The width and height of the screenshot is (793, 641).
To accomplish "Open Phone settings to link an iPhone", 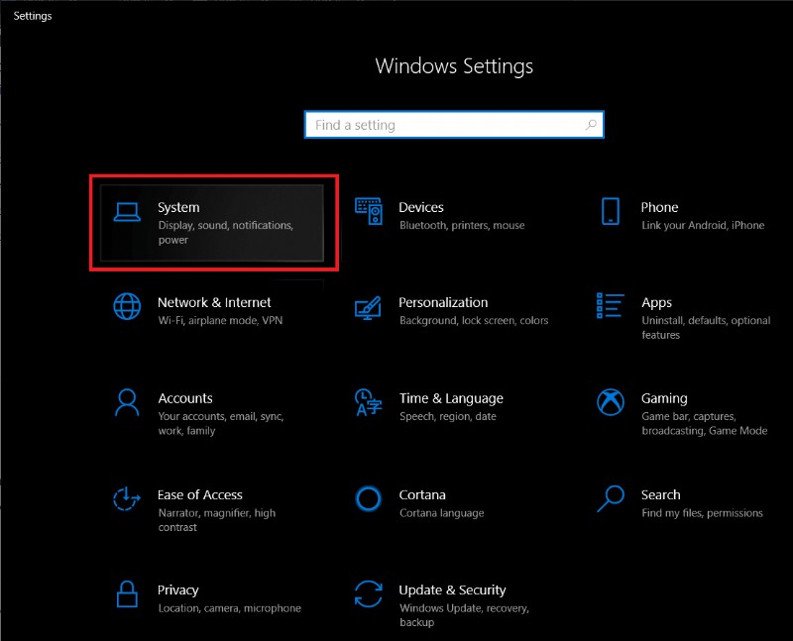I will pyautogui.click(x=660, y=215).
